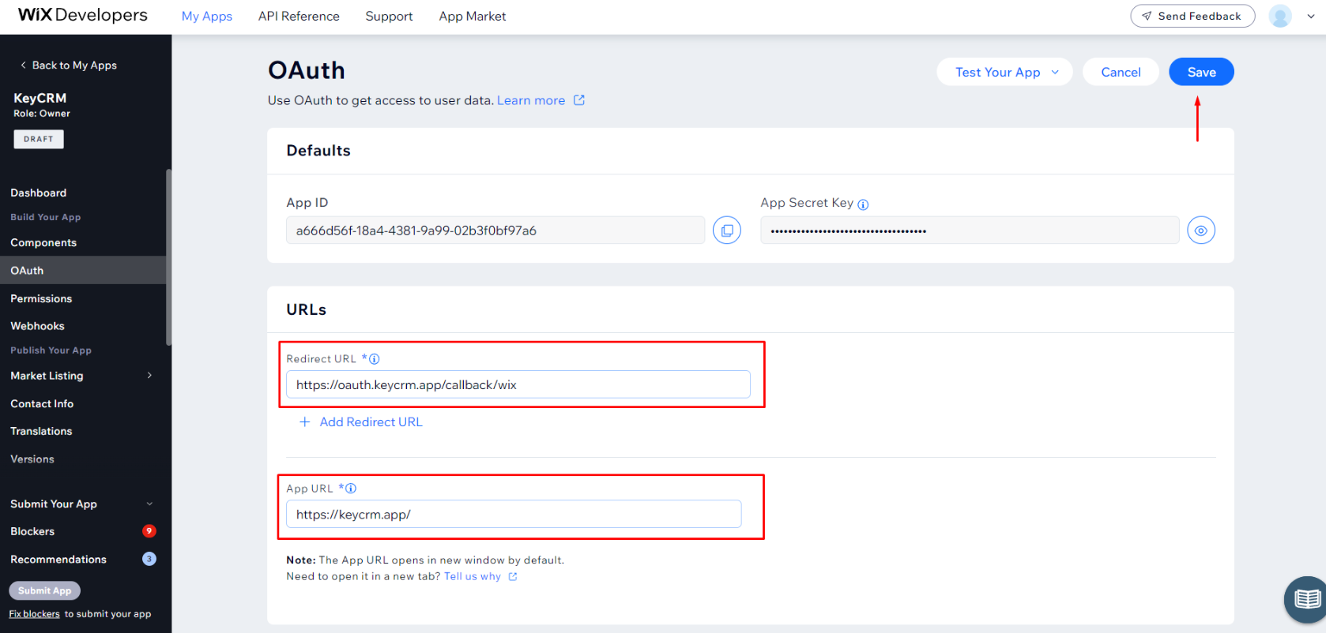
Task: Click info icon next to App Secret Key
Action: coord(863,204)
